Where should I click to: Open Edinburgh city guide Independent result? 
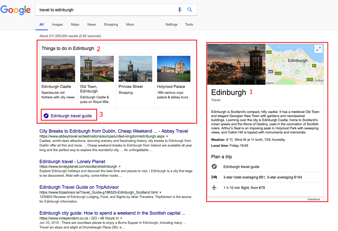(x=112, y=213)
